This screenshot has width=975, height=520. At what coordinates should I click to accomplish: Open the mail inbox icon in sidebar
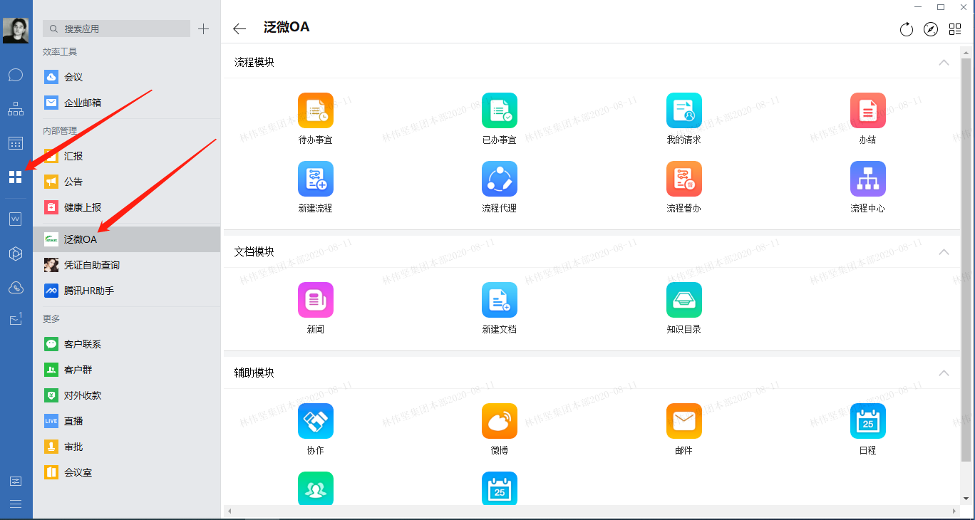click(x=16, y=320)
